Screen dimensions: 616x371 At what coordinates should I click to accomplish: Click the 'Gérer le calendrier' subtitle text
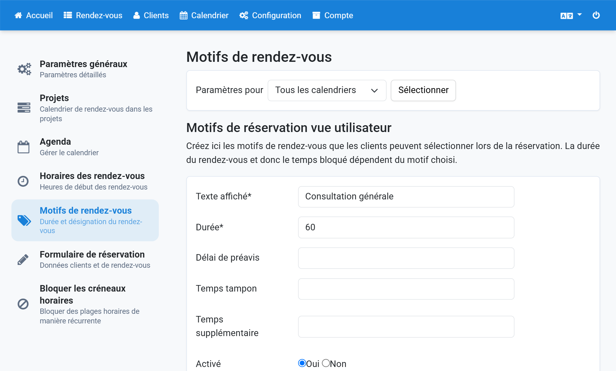[69, 153]
